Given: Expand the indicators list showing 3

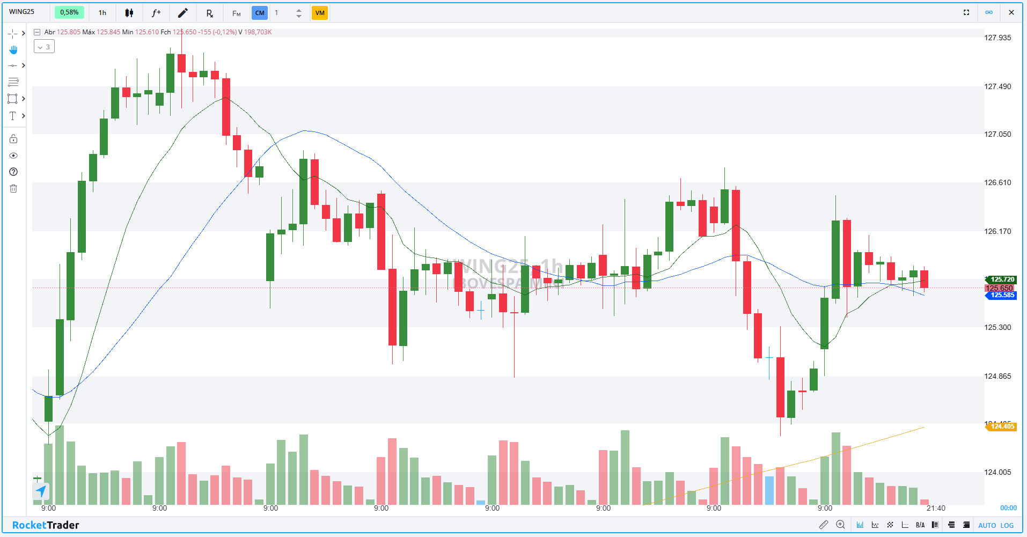Looking at the screenshot, I should click(x=44, y=47).
